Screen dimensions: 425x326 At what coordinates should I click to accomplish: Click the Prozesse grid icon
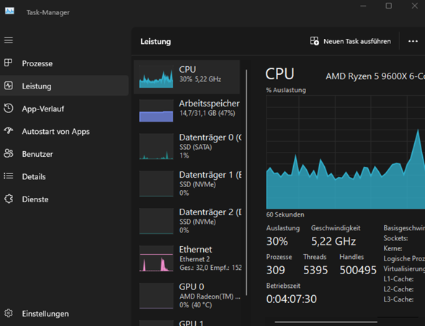click(8, 63)
